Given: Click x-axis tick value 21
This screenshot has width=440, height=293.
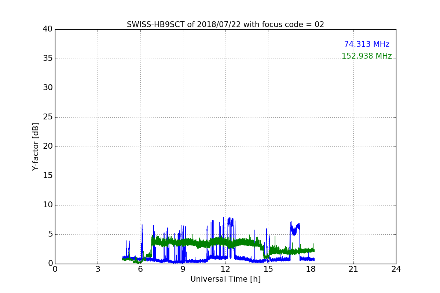Looking at the screenshot, I should [x=353, y=269].
